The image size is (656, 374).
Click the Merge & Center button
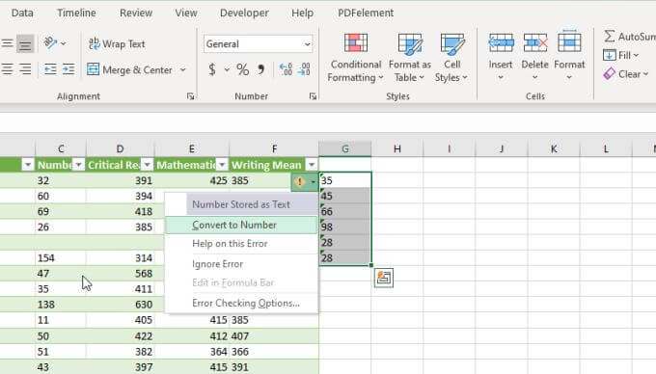point(129,69)
